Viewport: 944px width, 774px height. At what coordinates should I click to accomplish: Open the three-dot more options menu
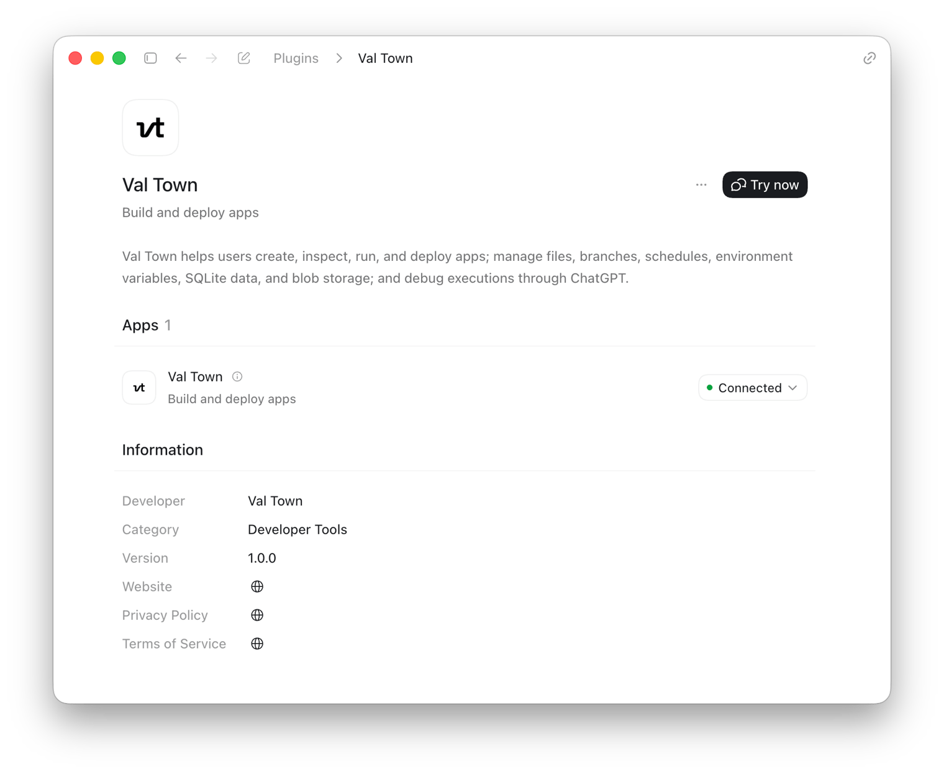pos(701,184)
